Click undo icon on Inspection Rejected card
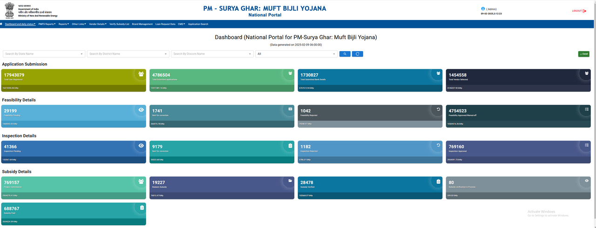This screenshot has height=228, width=596. [438, 145]
